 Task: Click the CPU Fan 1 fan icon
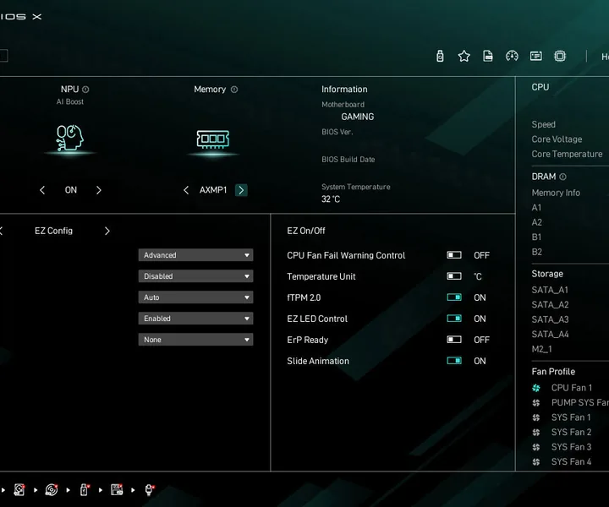[536, 388]
